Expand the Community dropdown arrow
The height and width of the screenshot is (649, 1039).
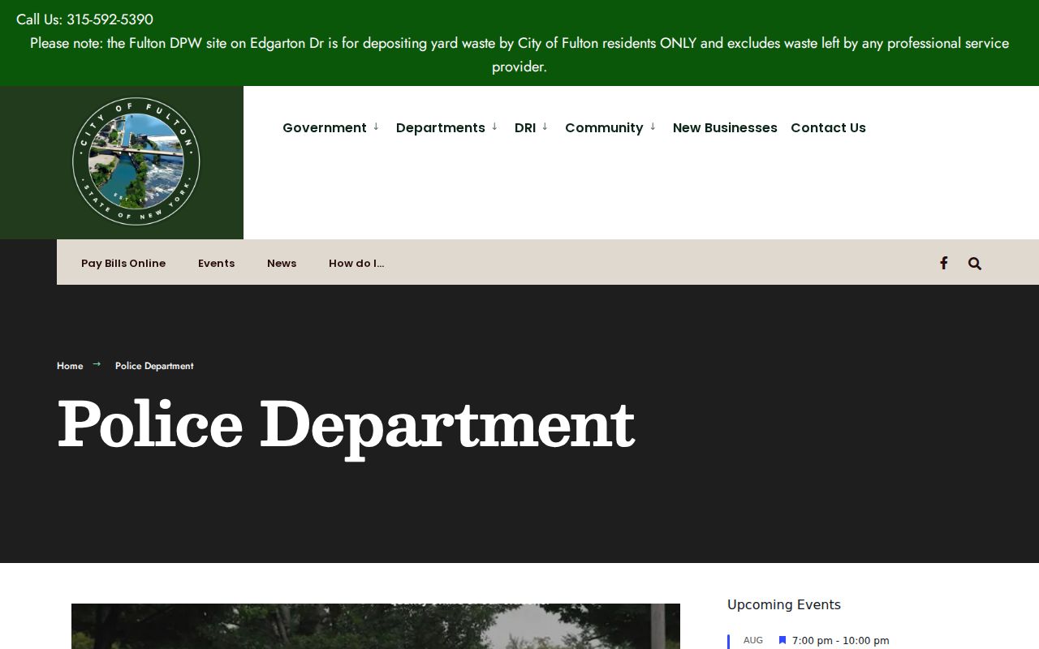(x=653, y=127)
